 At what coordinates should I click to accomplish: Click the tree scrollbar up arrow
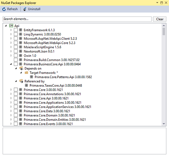pos(164,26)
